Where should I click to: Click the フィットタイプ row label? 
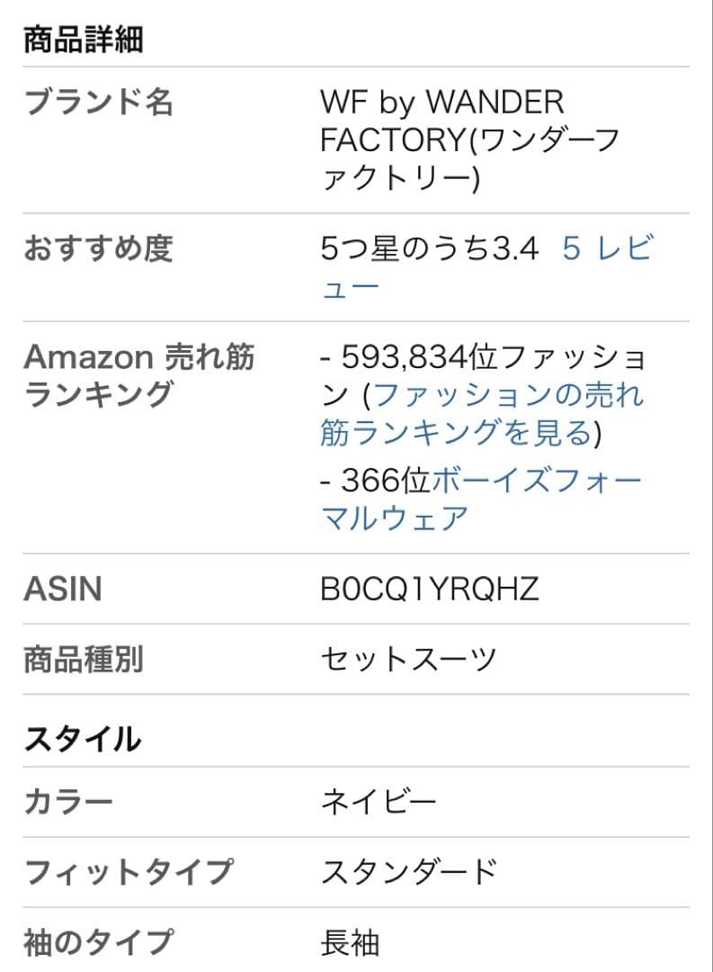click(129, 871)
